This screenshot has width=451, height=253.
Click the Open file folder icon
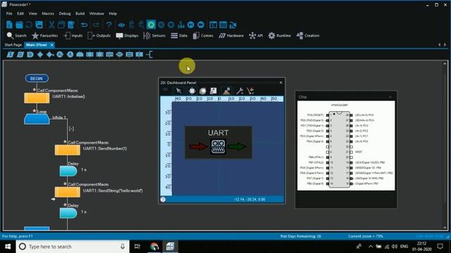pyautogui.click(x=19, y=25)
